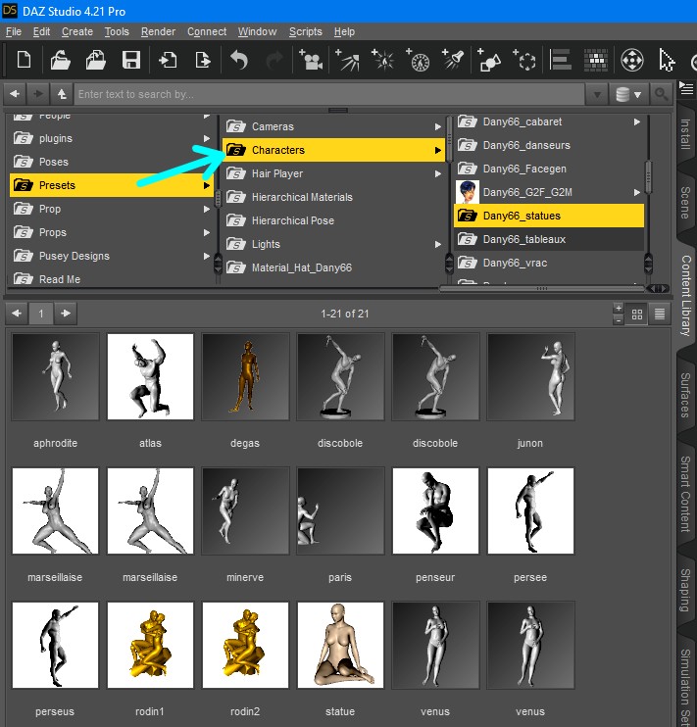Click the checkered grid toolbar icon
This screenshot has height=727, width=697.
(596, 61)
